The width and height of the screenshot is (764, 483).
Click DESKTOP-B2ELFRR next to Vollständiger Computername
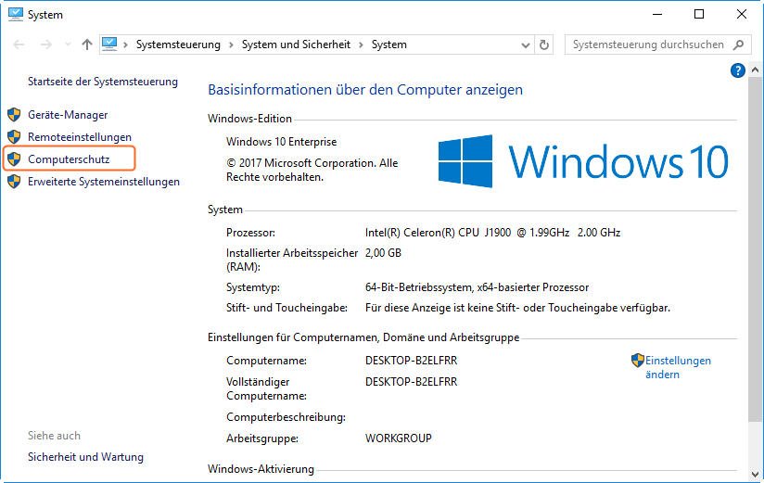pyautogui.click(x=412, y=382)
